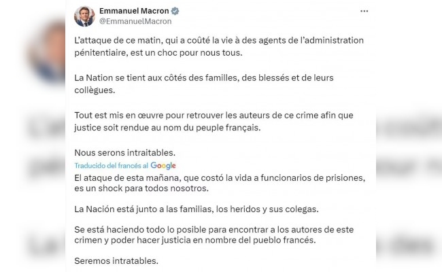Select the paragraph starting "Tout est mis en œuvre"
Screen dimensions: 442x272
click(212, 120)
